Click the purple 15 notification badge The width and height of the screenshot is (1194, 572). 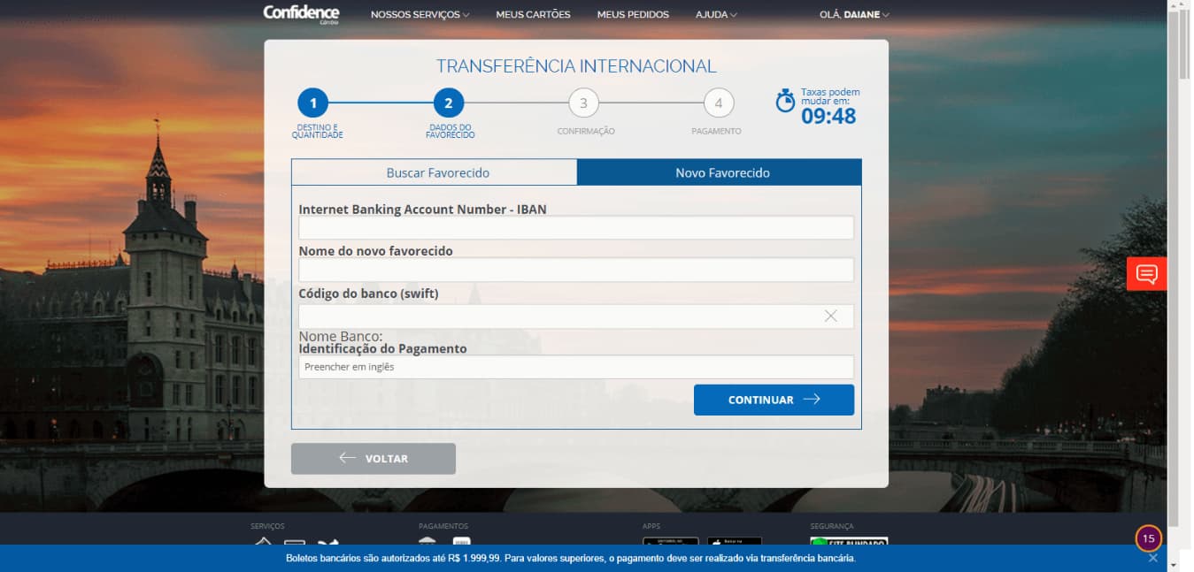tap(1148, 538)
